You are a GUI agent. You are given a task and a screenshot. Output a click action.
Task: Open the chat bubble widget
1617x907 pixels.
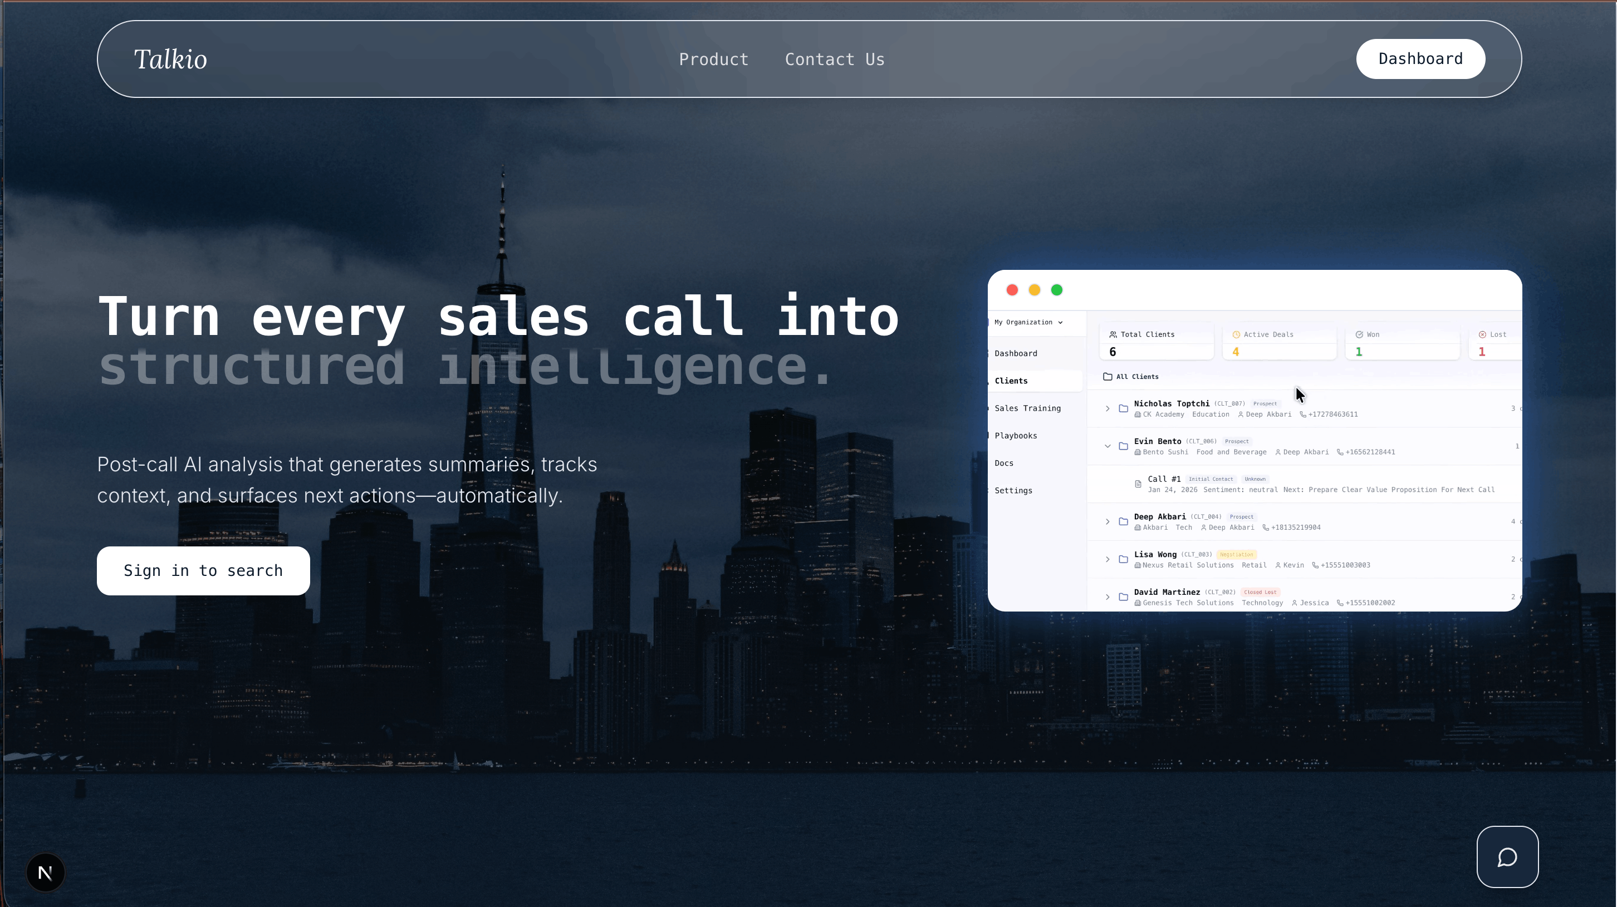pos(1507,857)
